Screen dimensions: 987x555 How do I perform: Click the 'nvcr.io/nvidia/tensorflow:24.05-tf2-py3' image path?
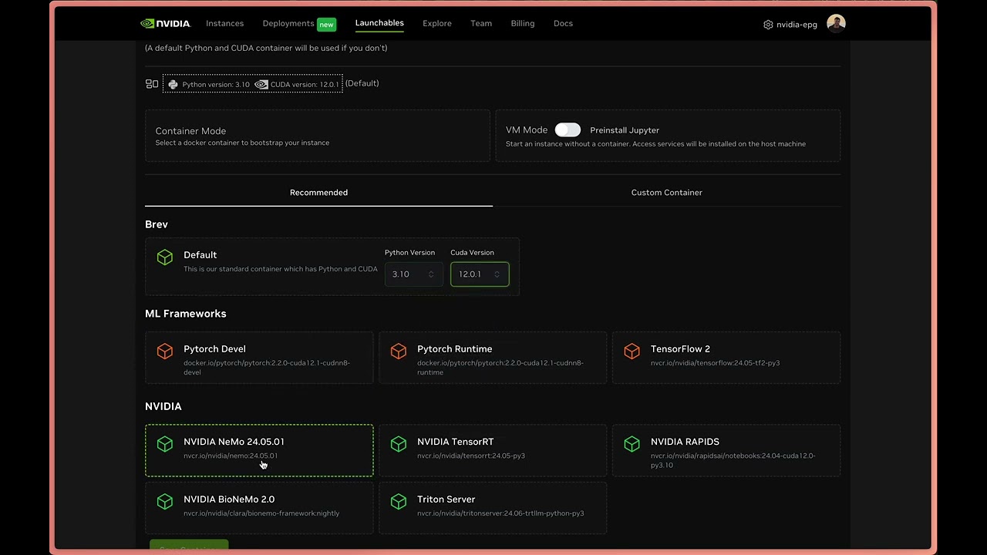(716, 363)
